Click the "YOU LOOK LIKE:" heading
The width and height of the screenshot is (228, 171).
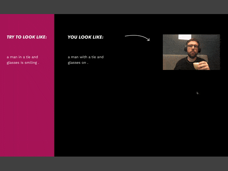85,37
